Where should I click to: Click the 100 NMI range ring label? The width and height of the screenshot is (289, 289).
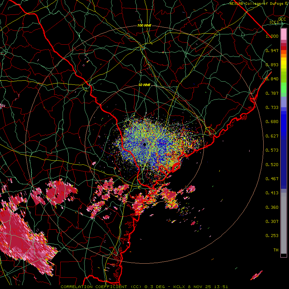pyautogui.click(x=144, y=25)
